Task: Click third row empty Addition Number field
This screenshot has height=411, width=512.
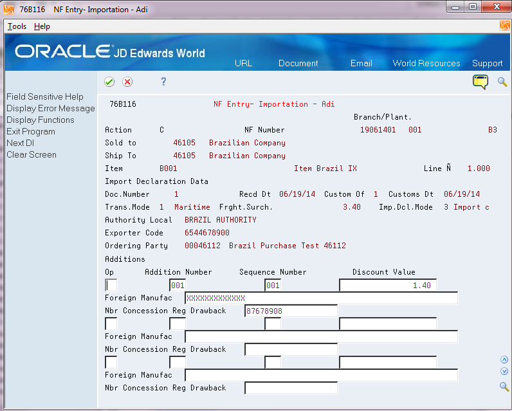Action: [178, 362]
